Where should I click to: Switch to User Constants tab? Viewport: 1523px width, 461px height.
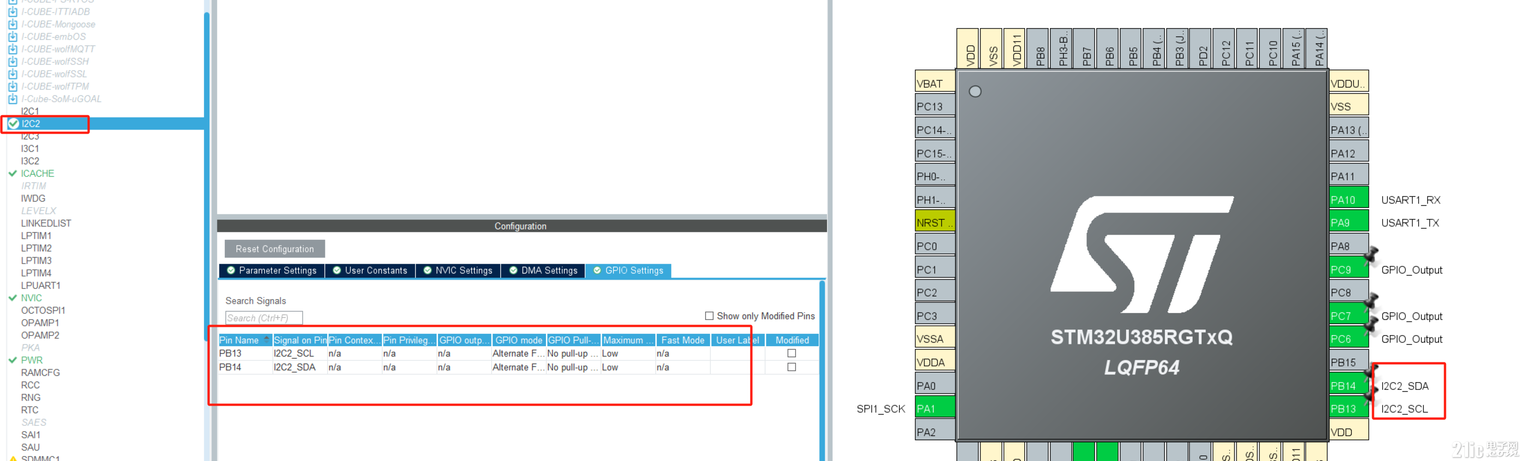click(x=370, y=270)
